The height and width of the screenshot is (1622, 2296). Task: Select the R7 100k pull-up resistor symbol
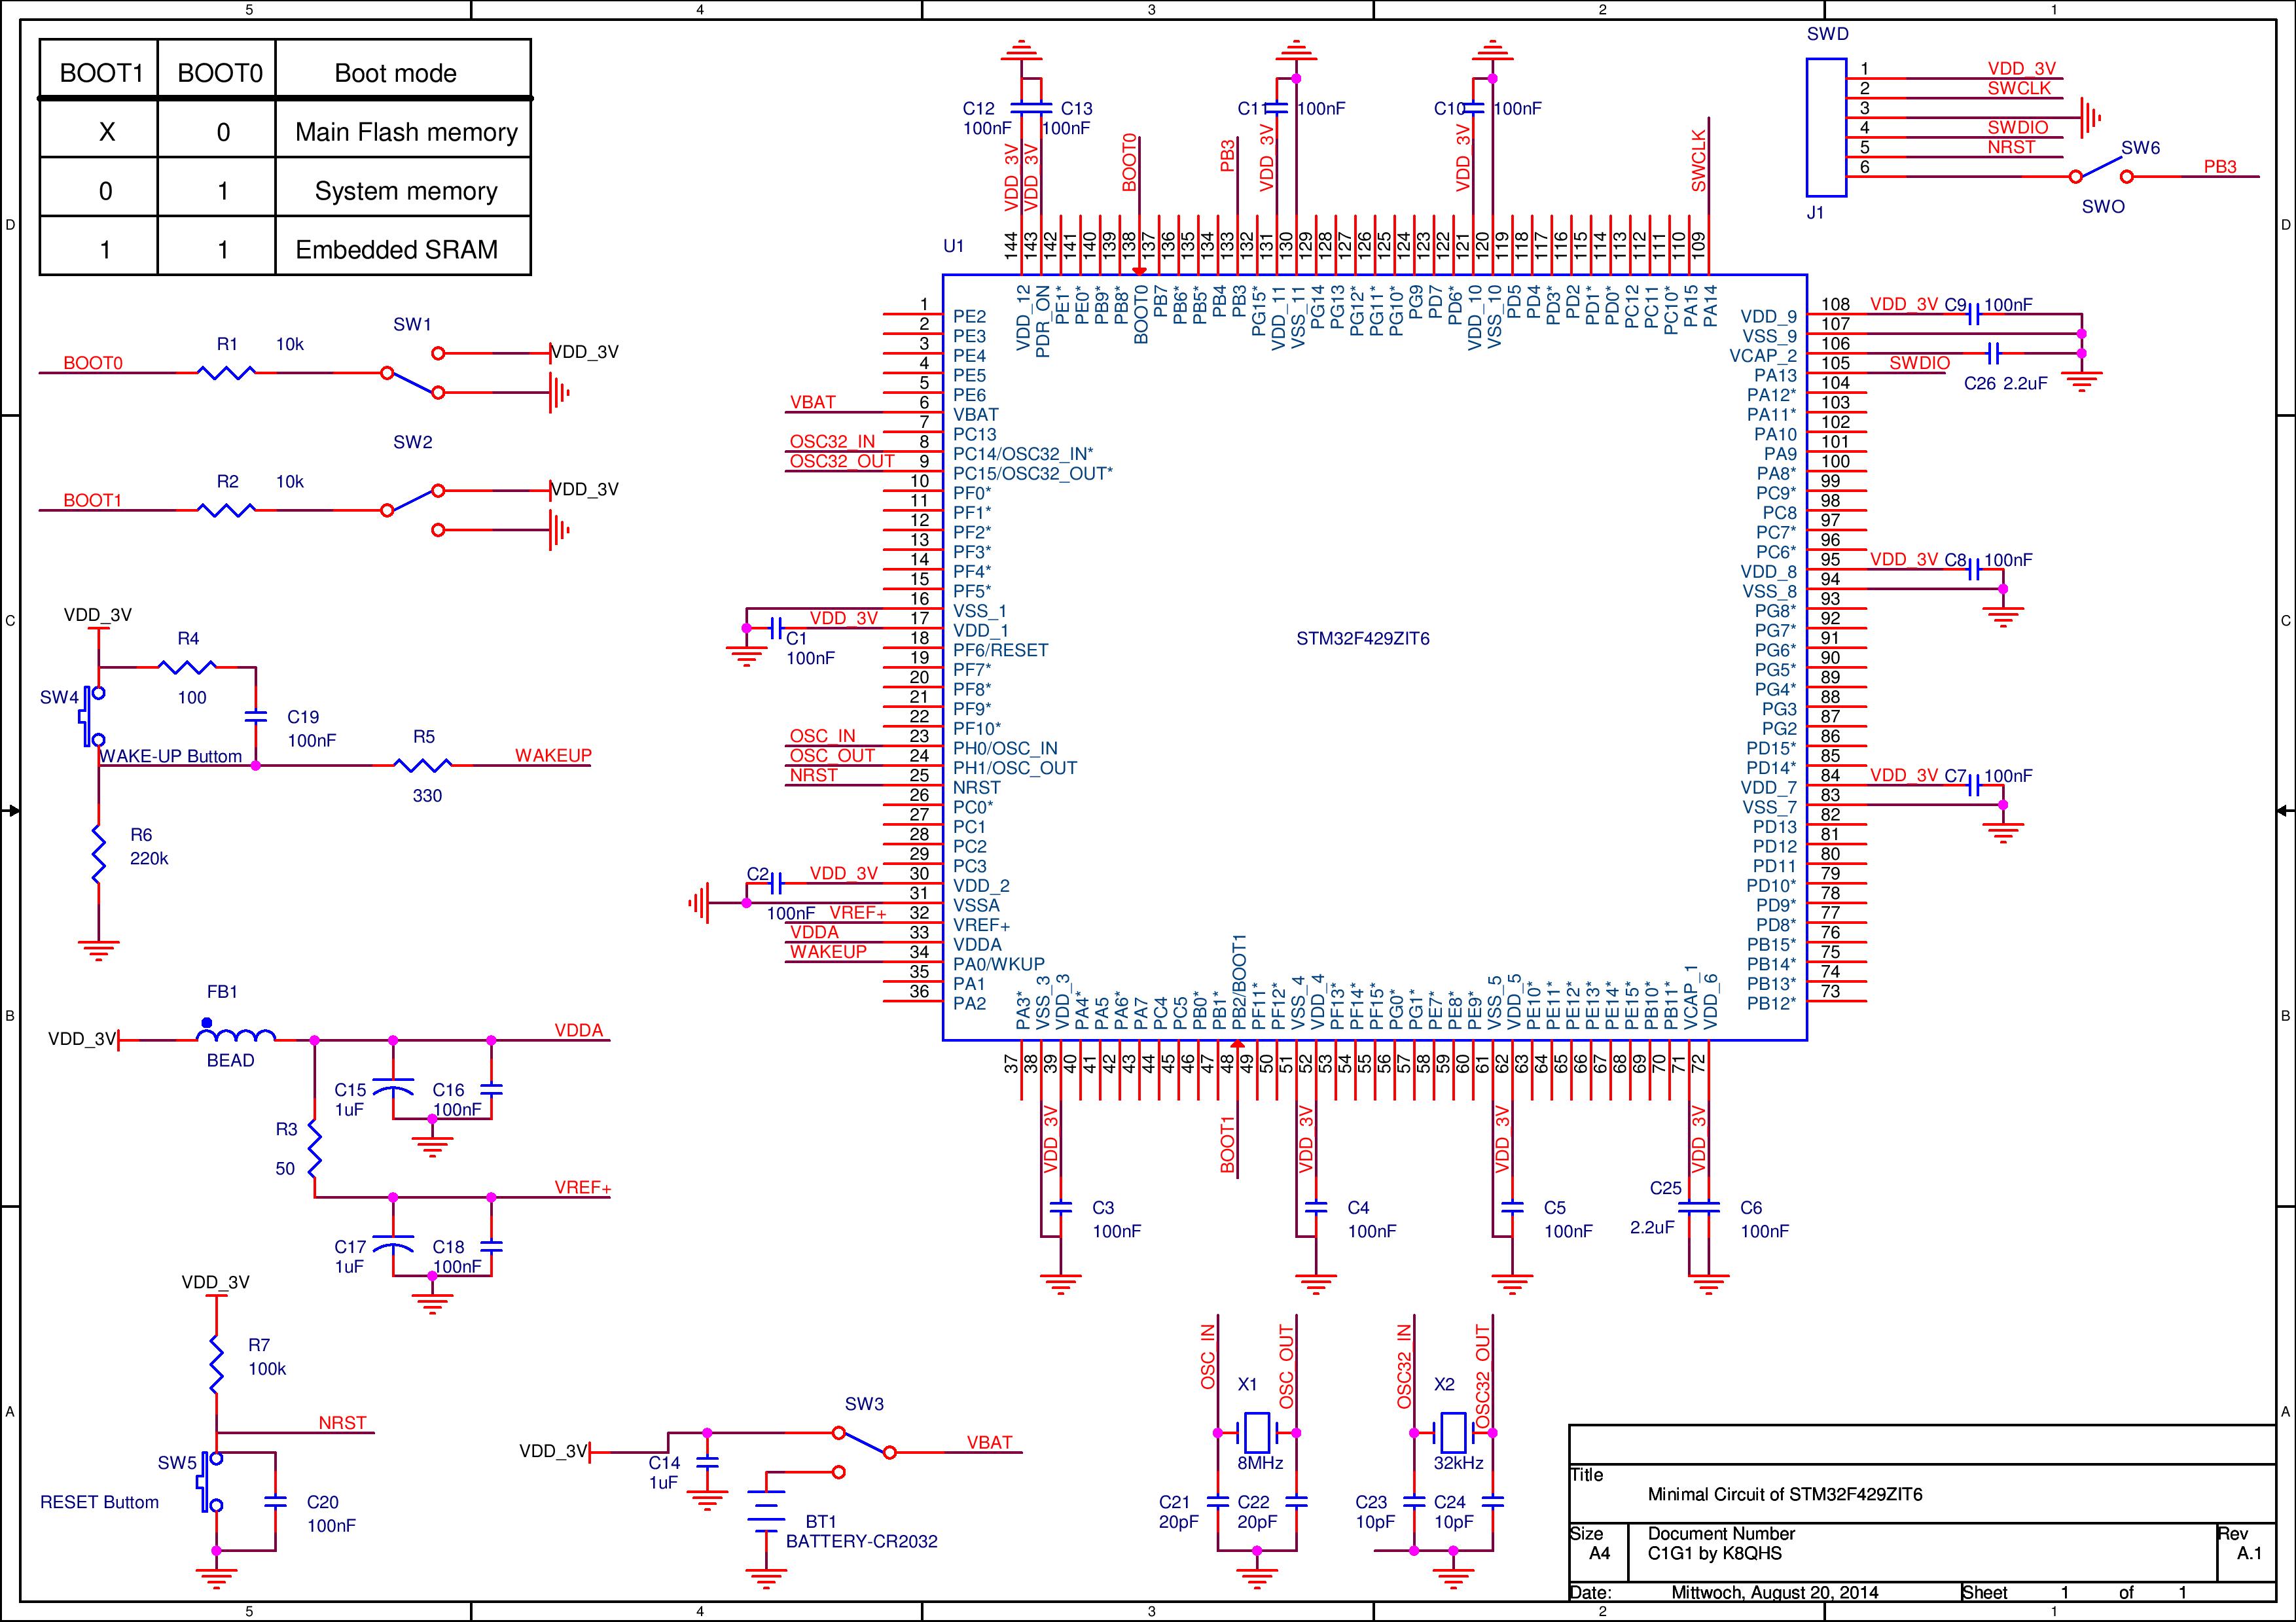tap(216, 1363)
